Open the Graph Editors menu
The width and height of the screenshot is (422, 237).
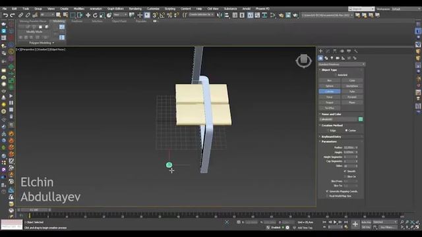pos(115,9)
